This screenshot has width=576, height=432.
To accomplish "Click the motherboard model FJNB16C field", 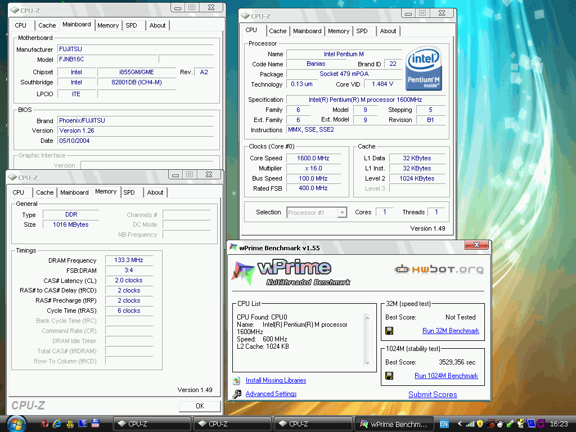I will click(x=108, y=59).
